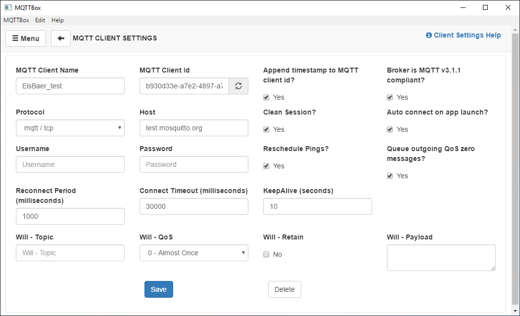Viewport: 520px width, 316px height.
Task: Click the Will - Topic field
Action: click(70, 253)
